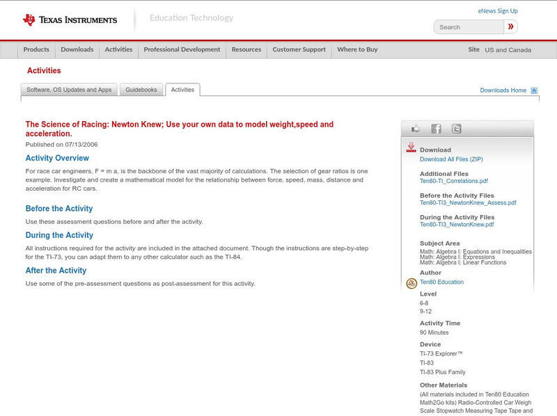The image size is (557, 416).
Task: Like this activity with the thumbs-up icon
Action: pos(415,129)
